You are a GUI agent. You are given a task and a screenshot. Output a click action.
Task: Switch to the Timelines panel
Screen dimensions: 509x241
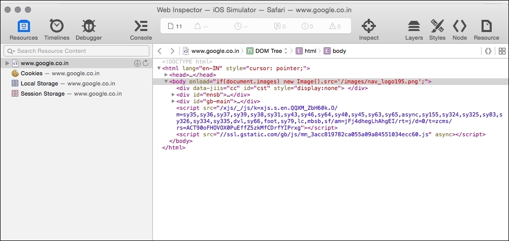(57, 29)
